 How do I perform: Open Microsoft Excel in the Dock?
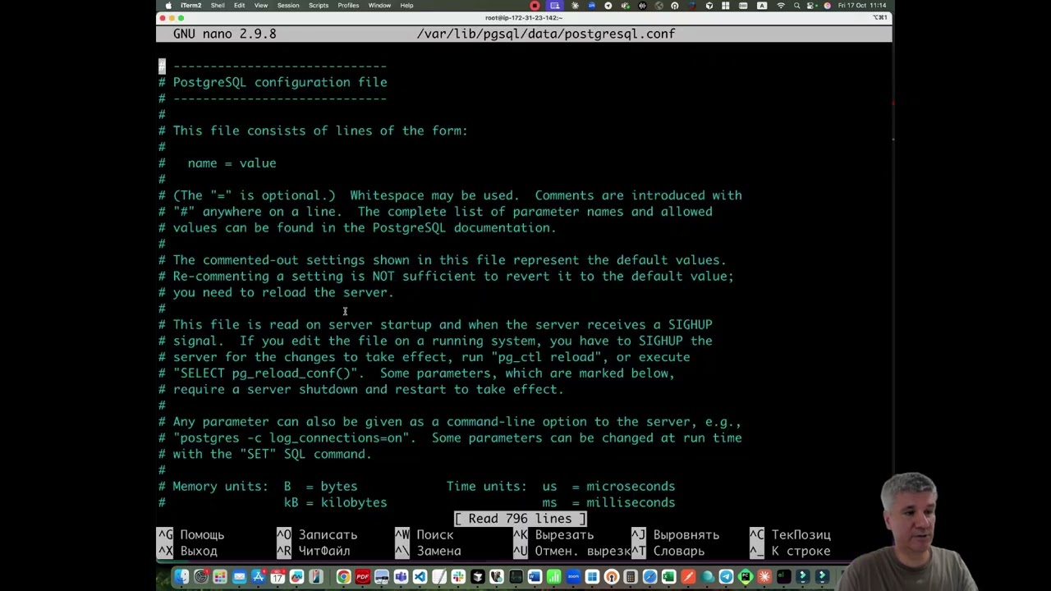pyautogui.click(x=668, y=576)
